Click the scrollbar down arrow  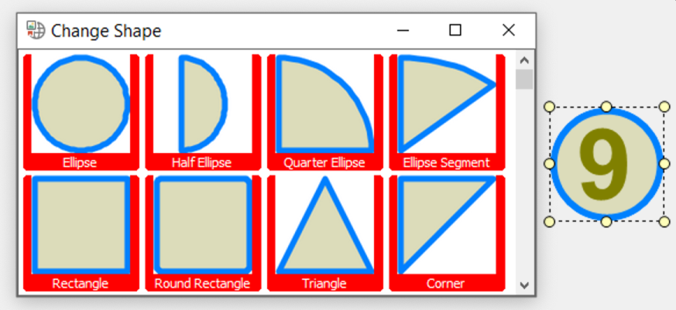pyautogui.click(x=524, y=284)
